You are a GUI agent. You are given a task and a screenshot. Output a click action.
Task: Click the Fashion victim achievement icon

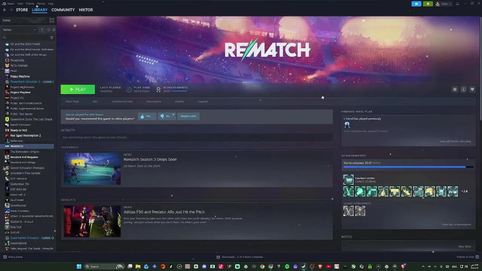tap(348, 180)
